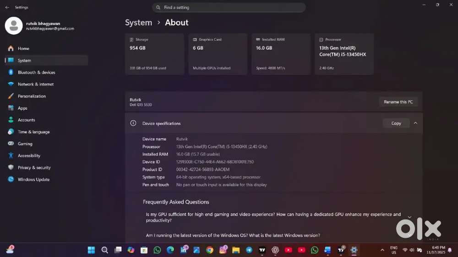Viewport: 458px width, 257px height.
Task: Click the Windows Start button
Action: [x=91, y=250]
